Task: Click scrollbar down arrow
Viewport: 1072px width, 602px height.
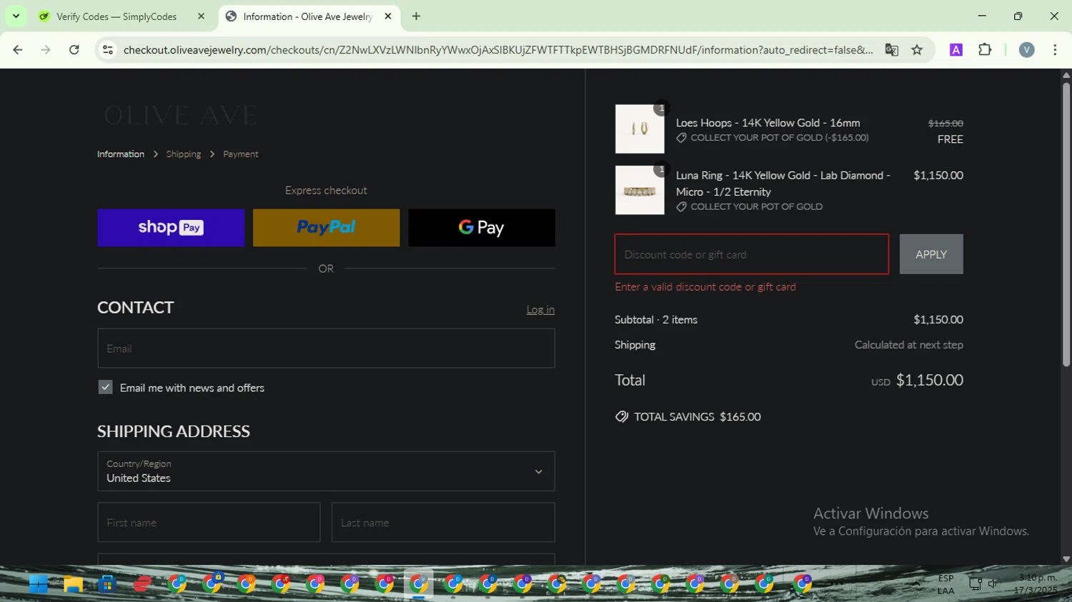Action: tap(1066, 559)
